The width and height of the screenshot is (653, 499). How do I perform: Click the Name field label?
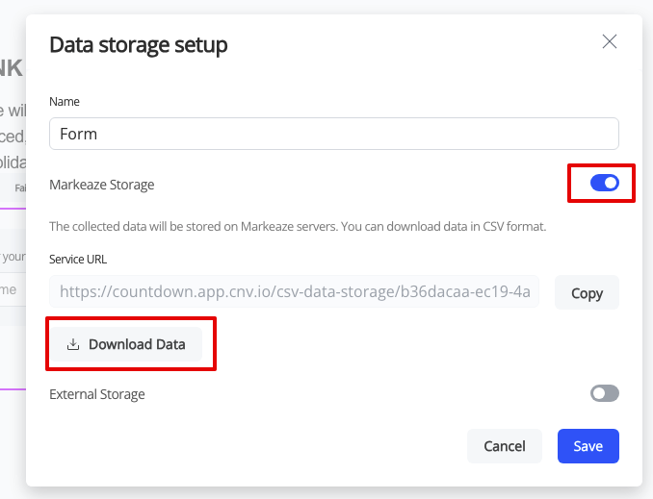tap(65, 102)
